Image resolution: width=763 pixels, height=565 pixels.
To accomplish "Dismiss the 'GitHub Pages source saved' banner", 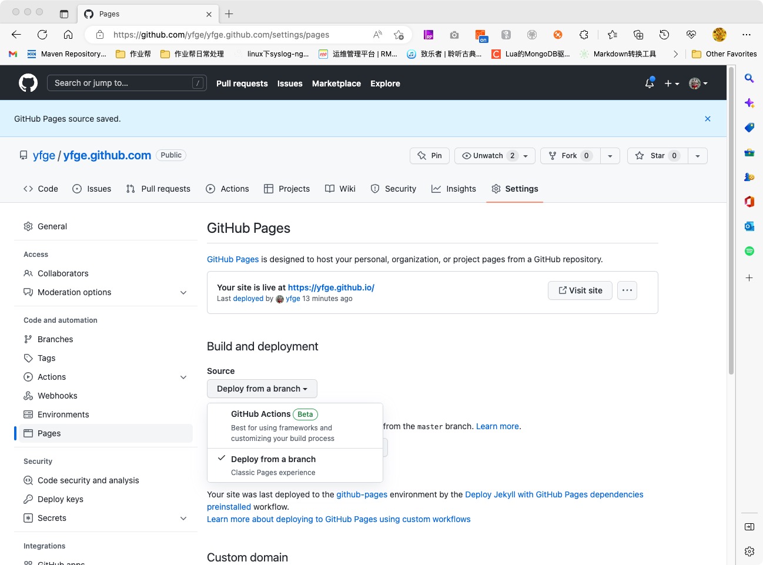I will (x=707, y=119).
